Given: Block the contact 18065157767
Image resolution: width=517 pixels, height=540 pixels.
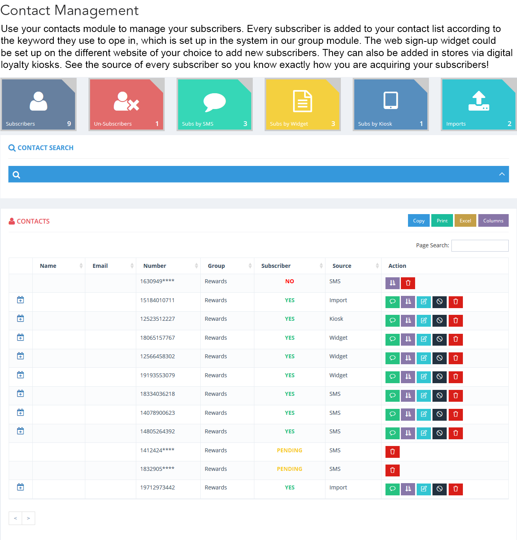Looking at the screenshot, I should pos(439,339).
